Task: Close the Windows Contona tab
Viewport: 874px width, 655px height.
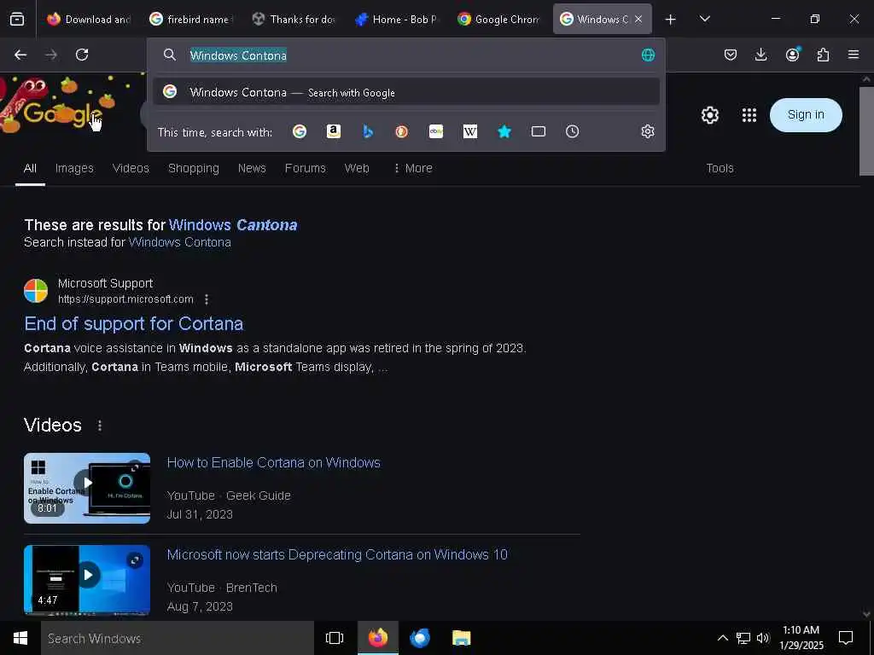Action: pyautogui.click(x=638, y=20)
